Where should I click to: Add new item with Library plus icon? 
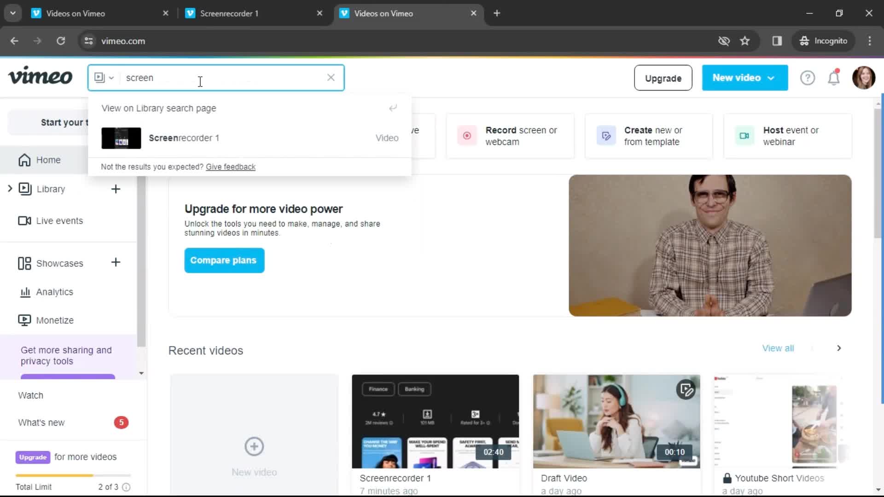click(116, 189)
